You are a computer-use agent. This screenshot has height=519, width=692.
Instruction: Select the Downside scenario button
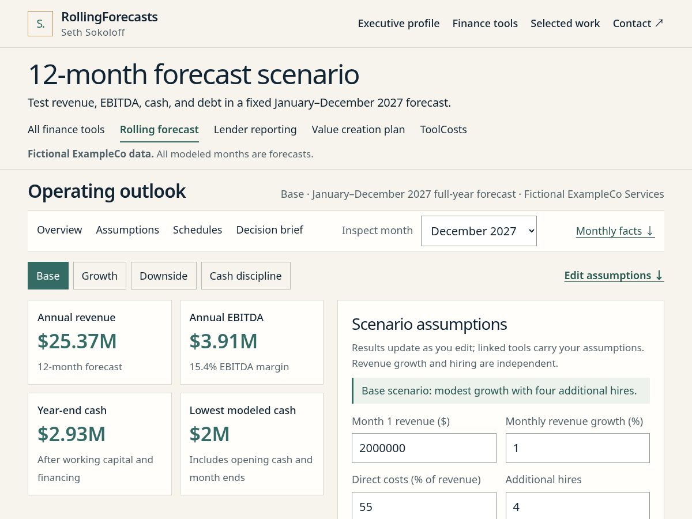point(164,276)
